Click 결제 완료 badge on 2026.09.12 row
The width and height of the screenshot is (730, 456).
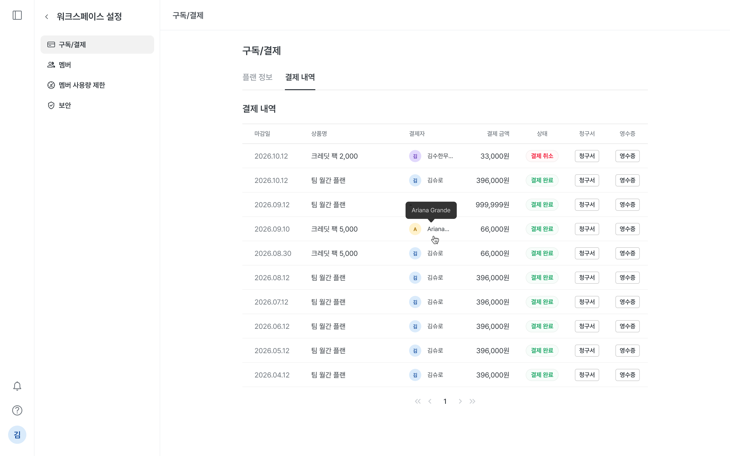click(542, 204)
